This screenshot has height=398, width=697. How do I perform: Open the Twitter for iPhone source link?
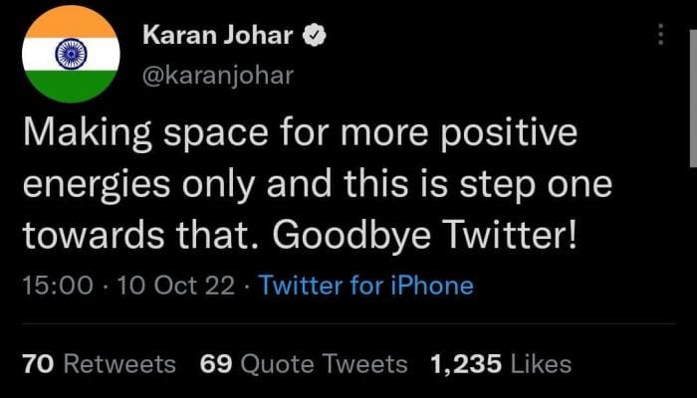365,288
